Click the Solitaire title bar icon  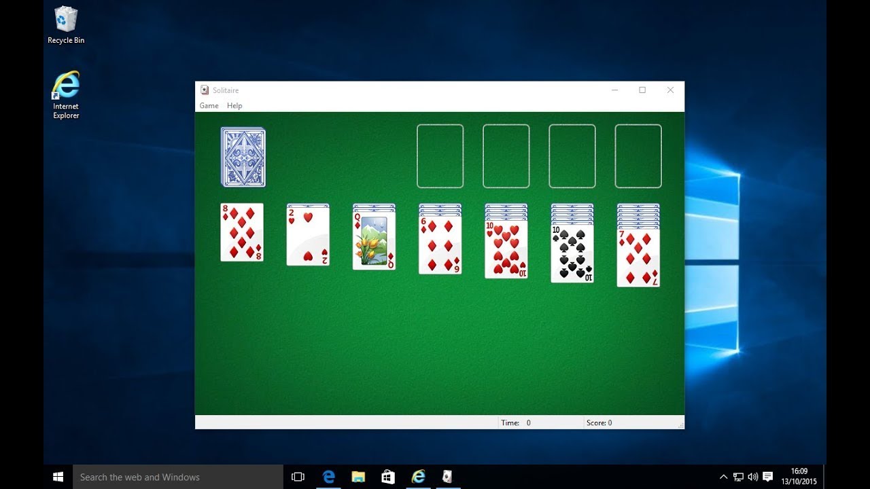click(205, 90)
